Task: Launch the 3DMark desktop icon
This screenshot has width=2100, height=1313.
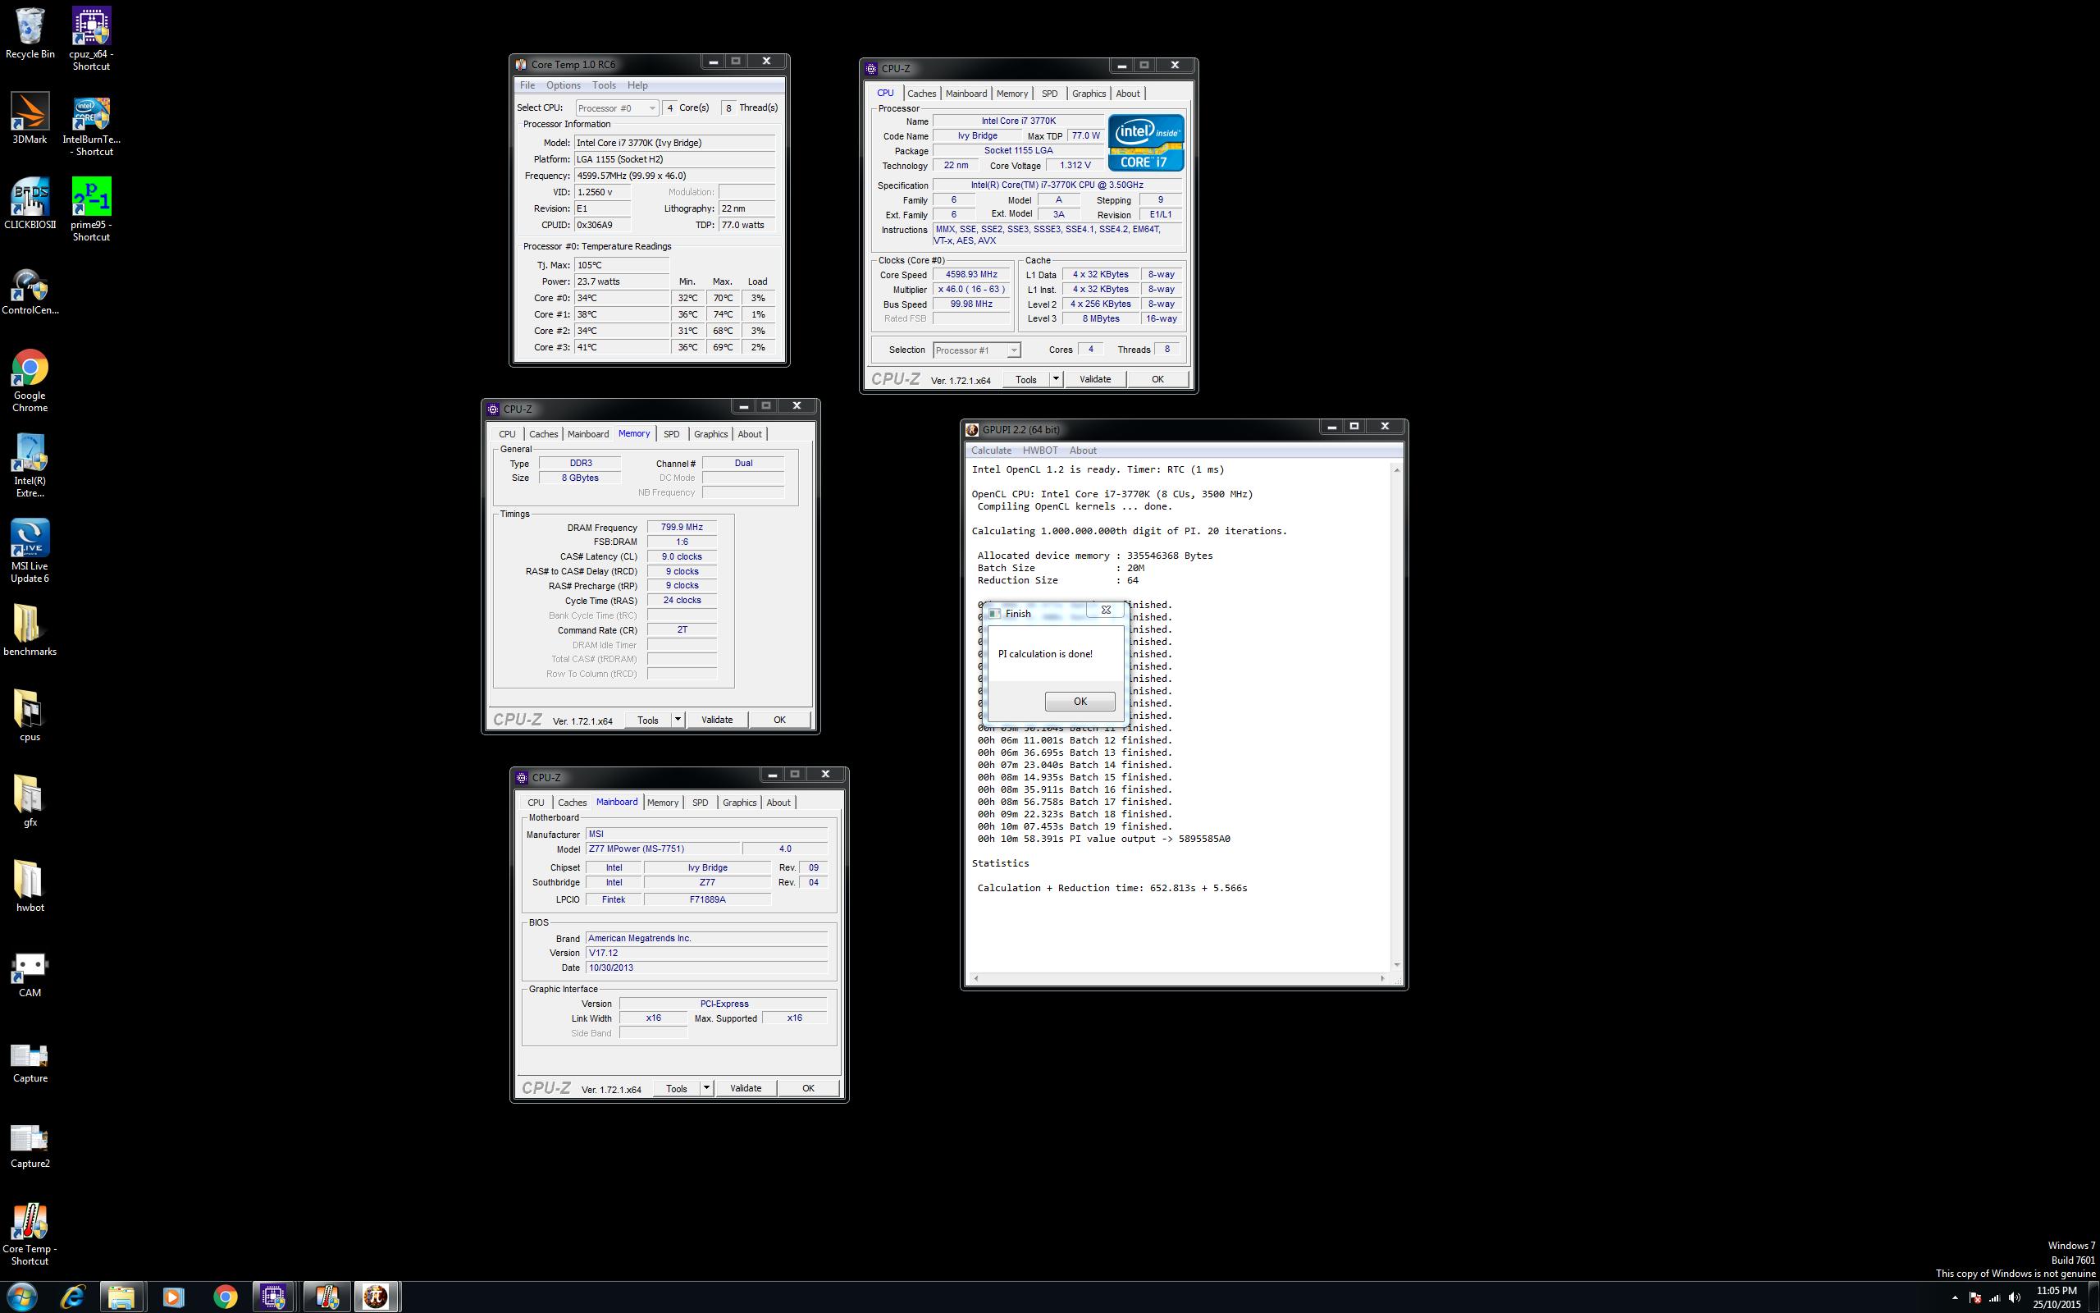Action: pyautogui.click(x=30, y=119)
